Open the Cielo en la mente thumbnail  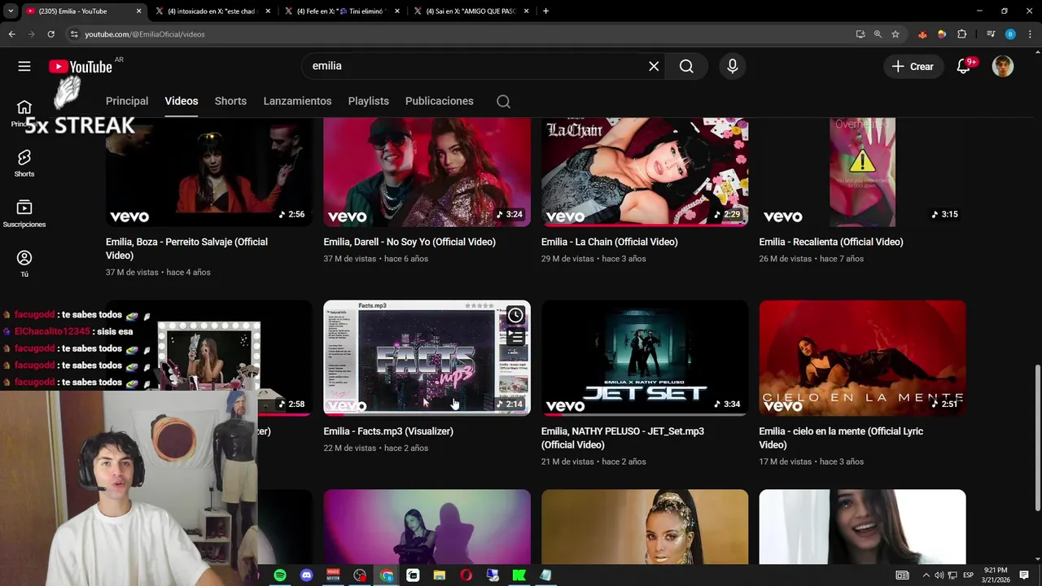click(x=862, y=358)
